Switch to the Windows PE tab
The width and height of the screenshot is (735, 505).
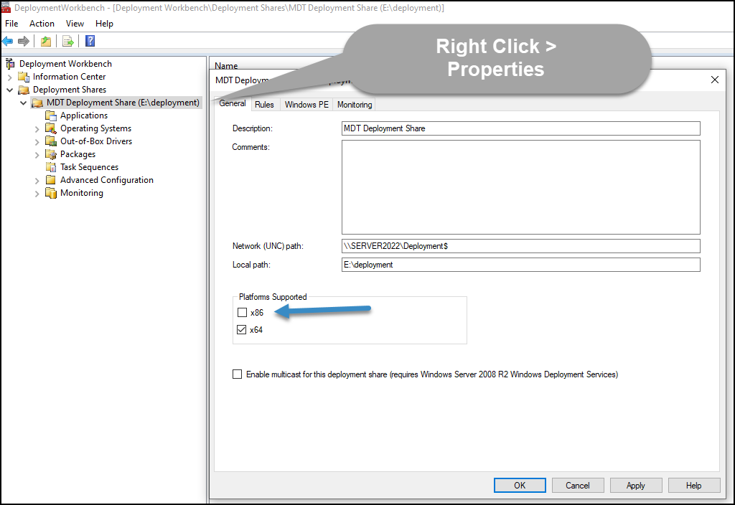point(306,105)
